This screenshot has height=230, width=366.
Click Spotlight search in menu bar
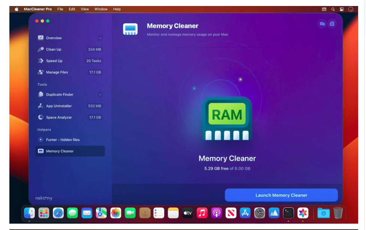333,9
